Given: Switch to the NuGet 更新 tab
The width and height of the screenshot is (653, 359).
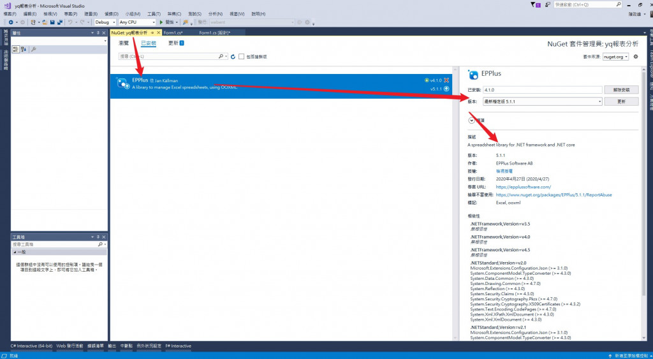Looking at the screenshot, I should coord(176,43).
